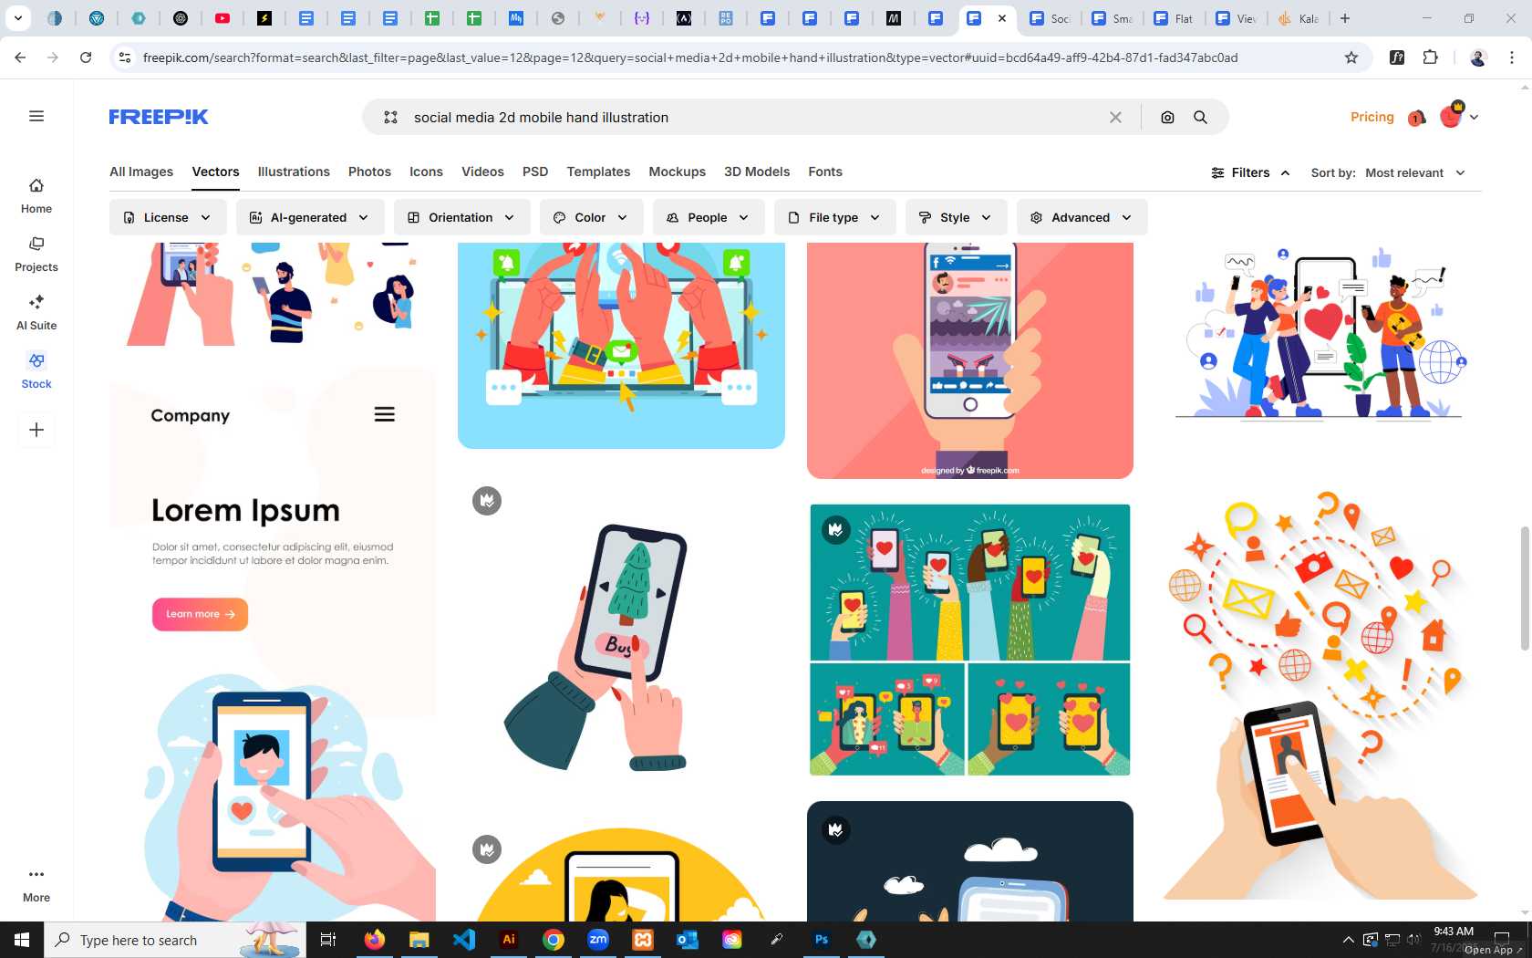
Task: Collapse the Filters panel
Action: point(1250,172)
